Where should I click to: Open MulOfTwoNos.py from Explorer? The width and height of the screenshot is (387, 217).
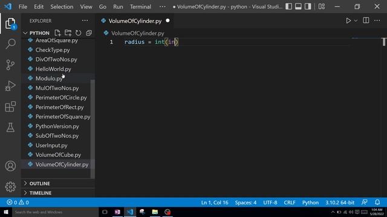(x=57, y=88)
